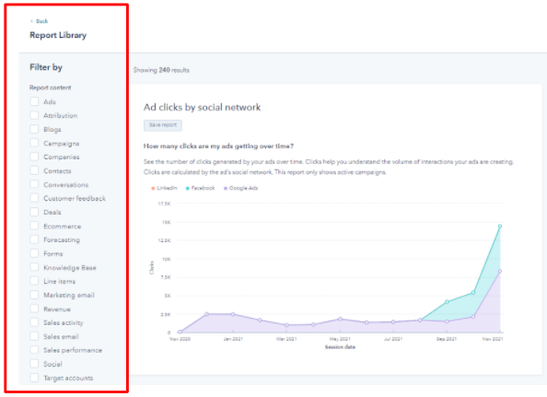Enable the Attribution filter checkbox
547x397 pixels.
[34, 115]
